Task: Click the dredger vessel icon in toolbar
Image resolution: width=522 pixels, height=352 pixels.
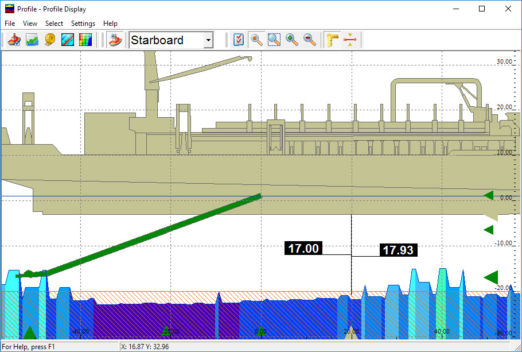Action: 14,40
